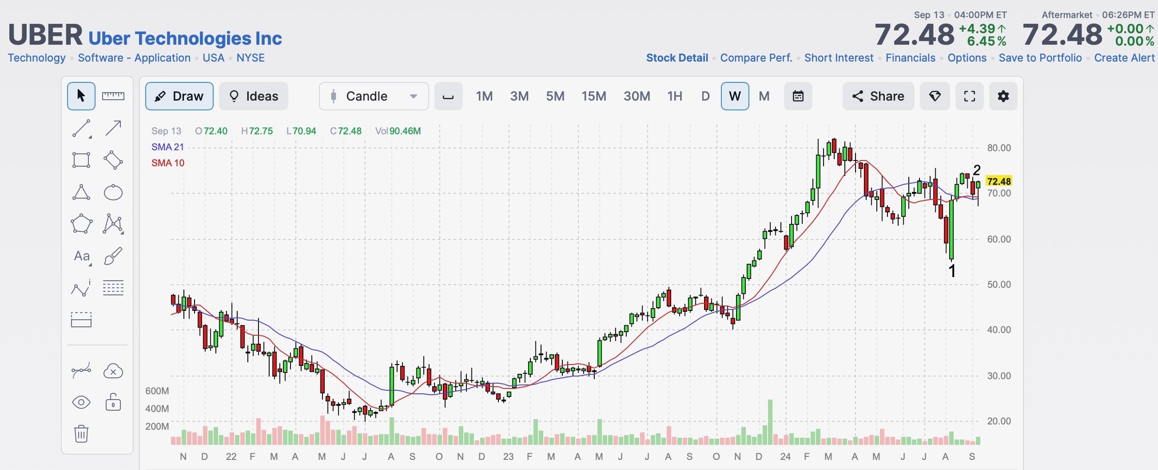The image size is (1158, 470).
Task: Choose the arrow drawing tool
Action: [x=113, y=128]
